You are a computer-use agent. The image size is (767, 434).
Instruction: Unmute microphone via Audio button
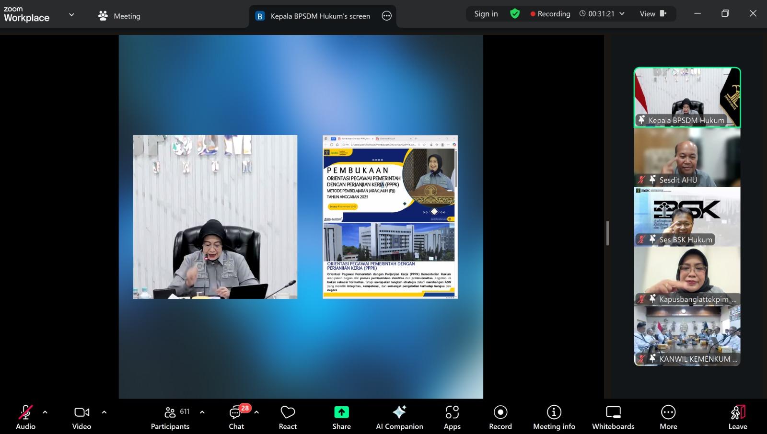(x=25, y=417)
